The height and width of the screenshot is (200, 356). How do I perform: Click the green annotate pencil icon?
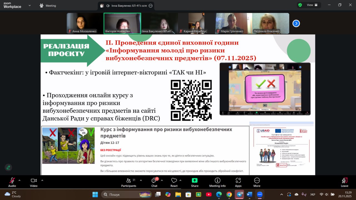[x=8, y=167]
